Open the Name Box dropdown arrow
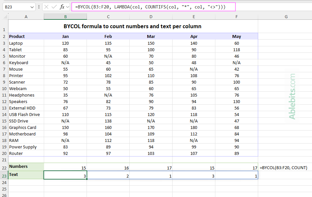 click(31, 6)
